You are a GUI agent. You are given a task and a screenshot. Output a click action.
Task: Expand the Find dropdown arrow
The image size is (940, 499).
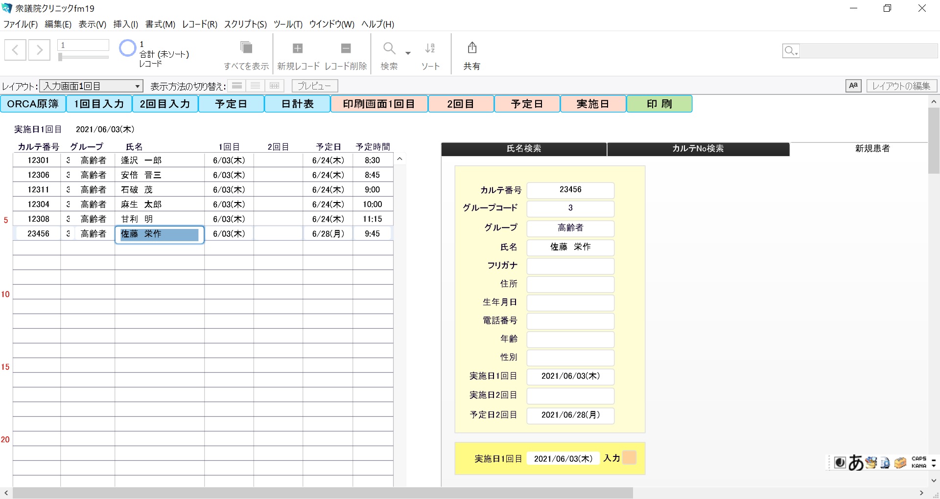(408, 53)
